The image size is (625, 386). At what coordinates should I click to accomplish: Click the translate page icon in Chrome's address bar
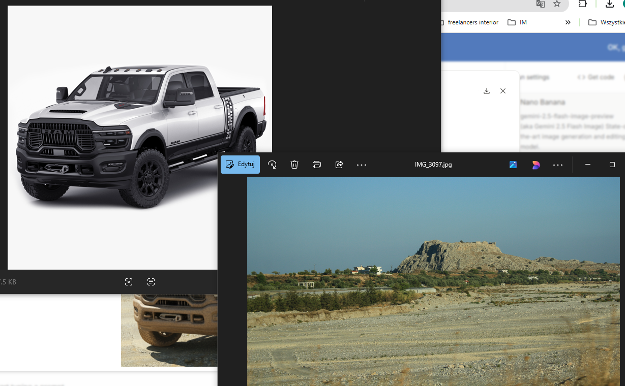click(x=541, y=4)
